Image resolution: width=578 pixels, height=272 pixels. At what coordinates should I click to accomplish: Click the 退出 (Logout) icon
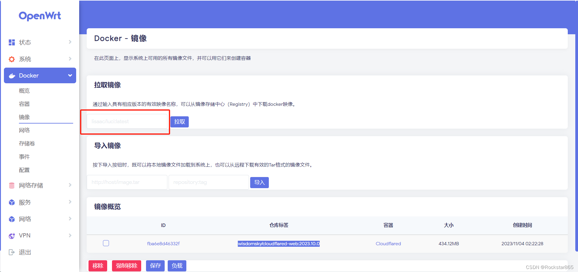[11, 252]
